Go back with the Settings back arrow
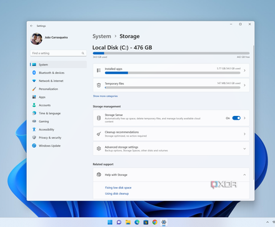This screenshot has height=227, width=275. pos(31,26)
